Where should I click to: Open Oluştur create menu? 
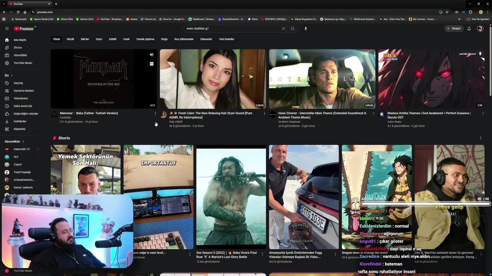click(x=454, y=28)
